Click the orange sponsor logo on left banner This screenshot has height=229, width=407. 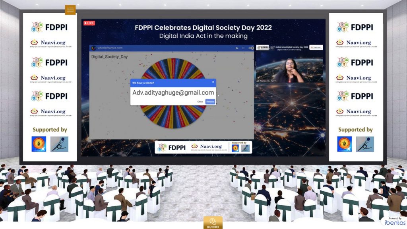tap(39, 144)
